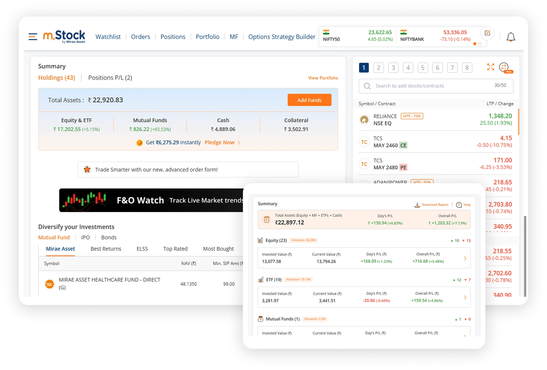This screenshot has width=547, height=370.
Task: Select the Mirae Asset fund tab
Action: [60, 249]
